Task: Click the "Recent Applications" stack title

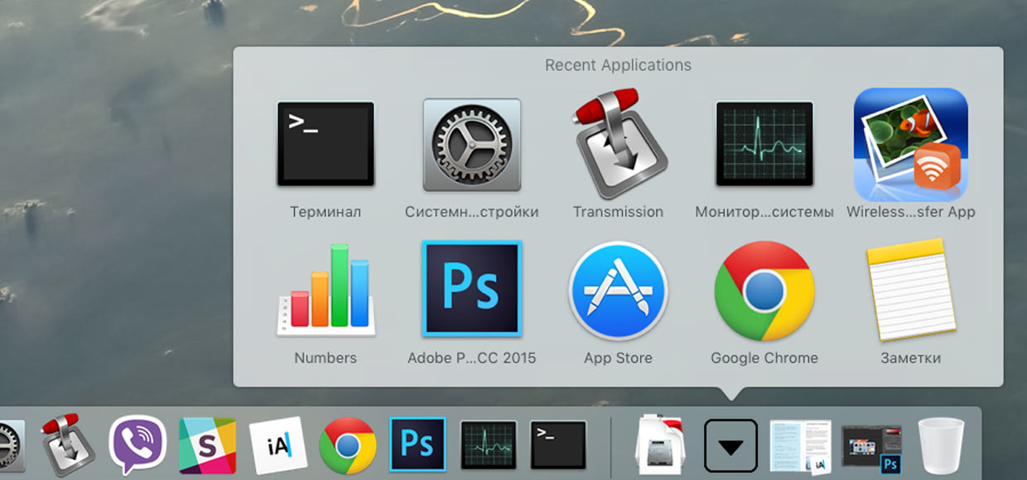Action: coord(618,65)
